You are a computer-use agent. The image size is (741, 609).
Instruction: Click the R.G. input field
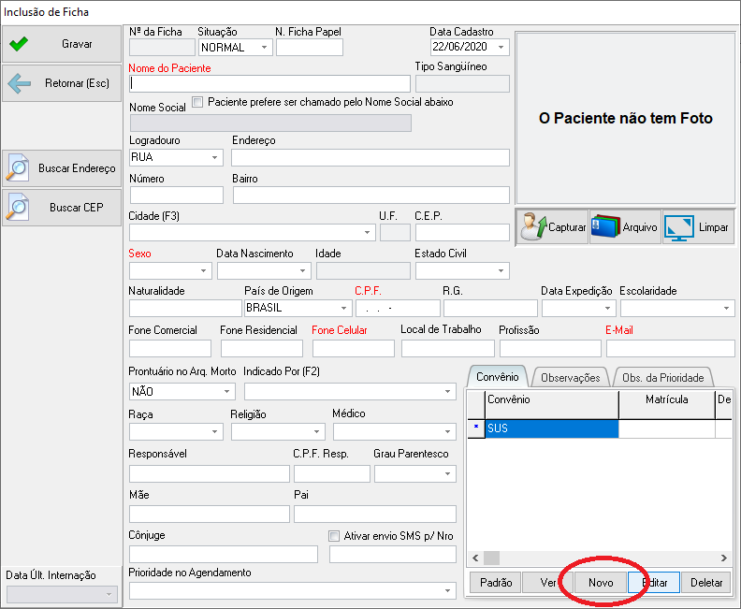490,308
